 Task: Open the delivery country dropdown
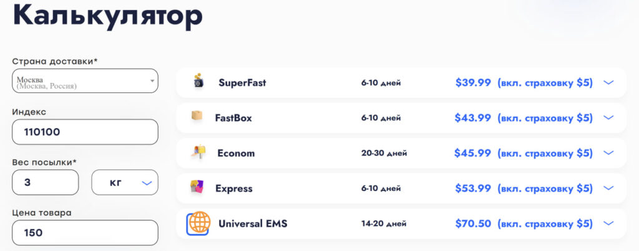(85, 81)
